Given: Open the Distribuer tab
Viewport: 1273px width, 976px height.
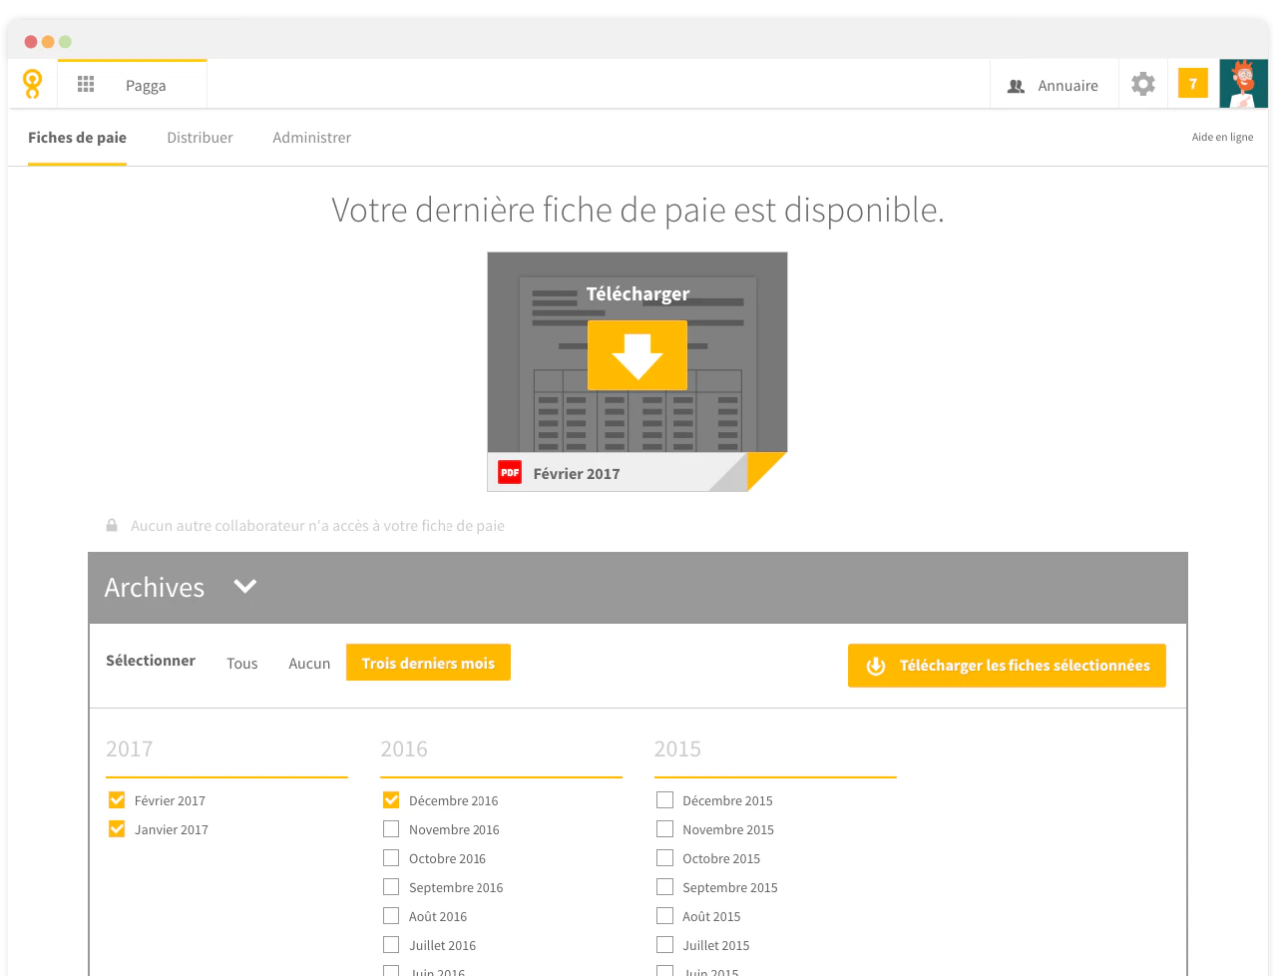Looking at the screenshot, I should coord(200,138).
